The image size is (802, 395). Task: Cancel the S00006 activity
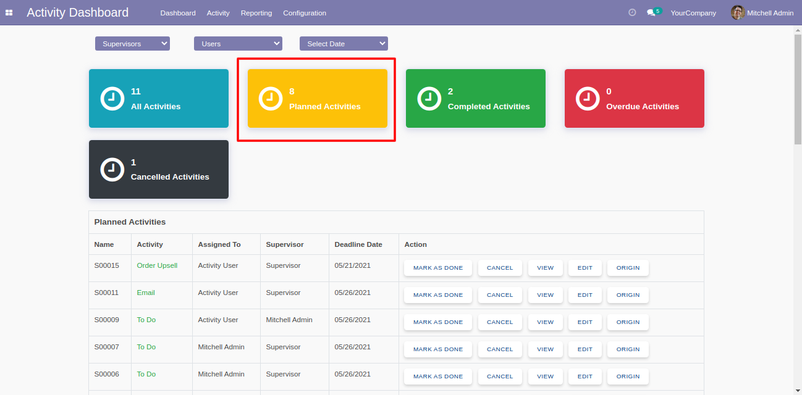coord(500,376)
